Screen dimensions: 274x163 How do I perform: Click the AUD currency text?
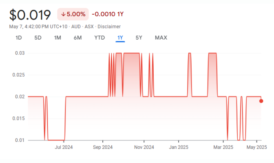(76, 26)
